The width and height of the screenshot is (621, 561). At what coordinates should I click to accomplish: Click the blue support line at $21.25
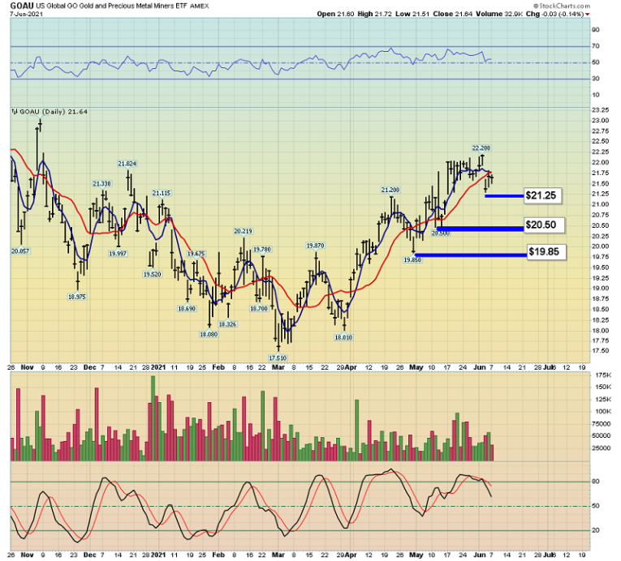[502, 195]
